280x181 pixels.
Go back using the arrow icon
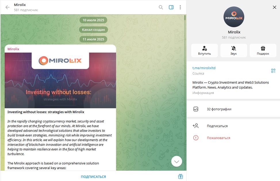(7, 7)
